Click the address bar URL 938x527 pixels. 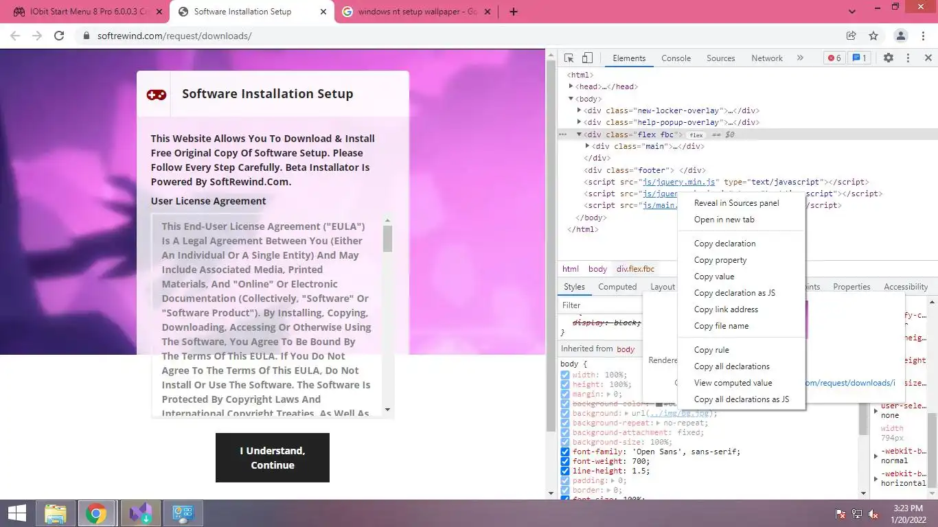click(174, 36)
